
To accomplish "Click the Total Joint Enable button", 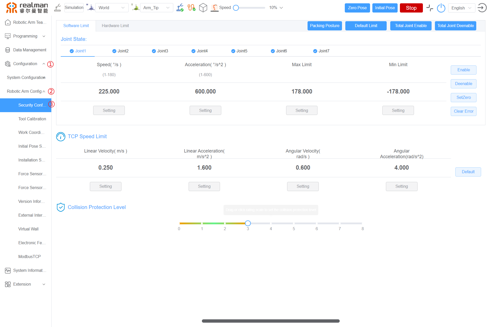I will pyautogui.click(x=411, y=26).
